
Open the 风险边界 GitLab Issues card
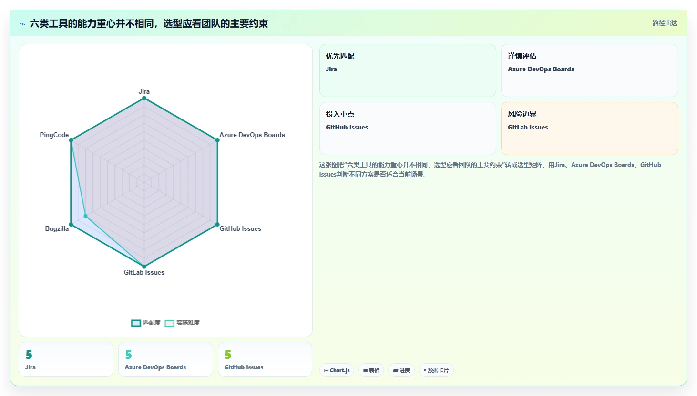point(589,129)
